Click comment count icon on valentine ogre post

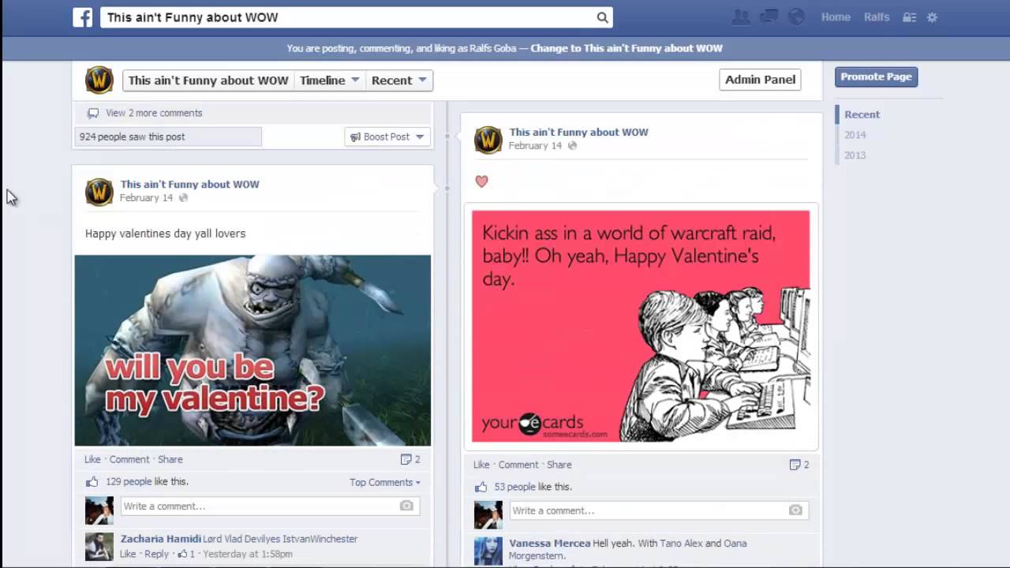(406, 459)
